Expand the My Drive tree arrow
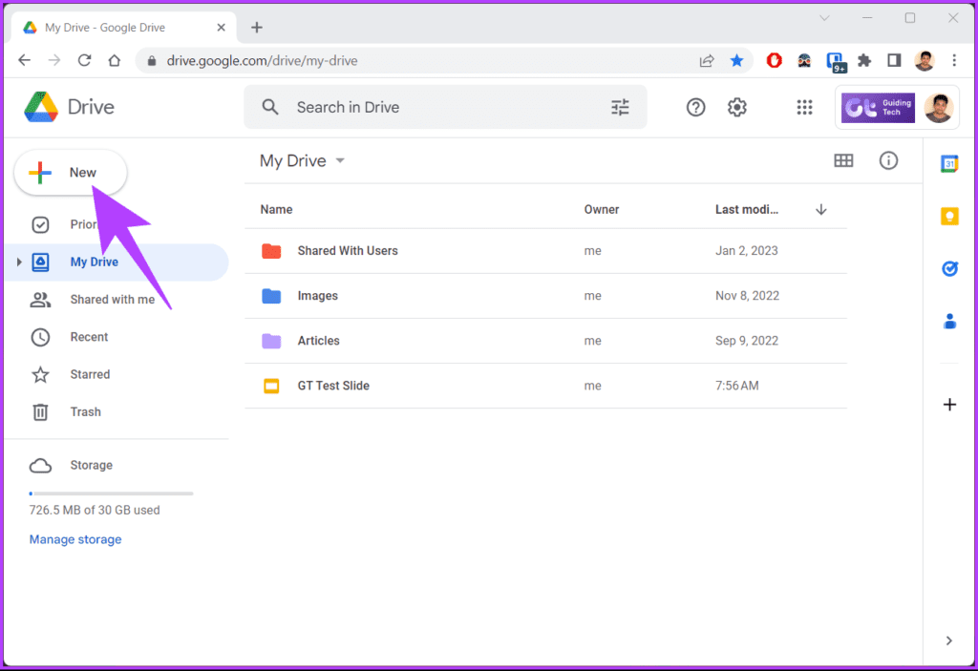This screenshot has width=978, height=671. 19,262
